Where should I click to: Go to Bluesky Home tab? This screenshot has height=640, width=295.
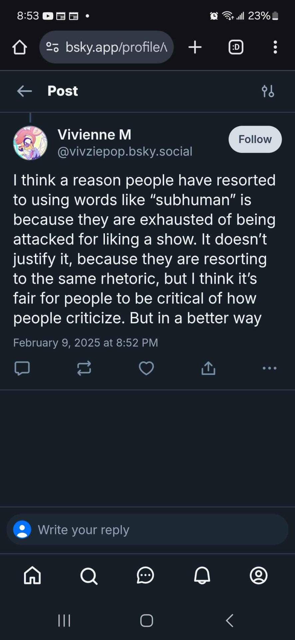pyautogui.click(x=32, y=575)
